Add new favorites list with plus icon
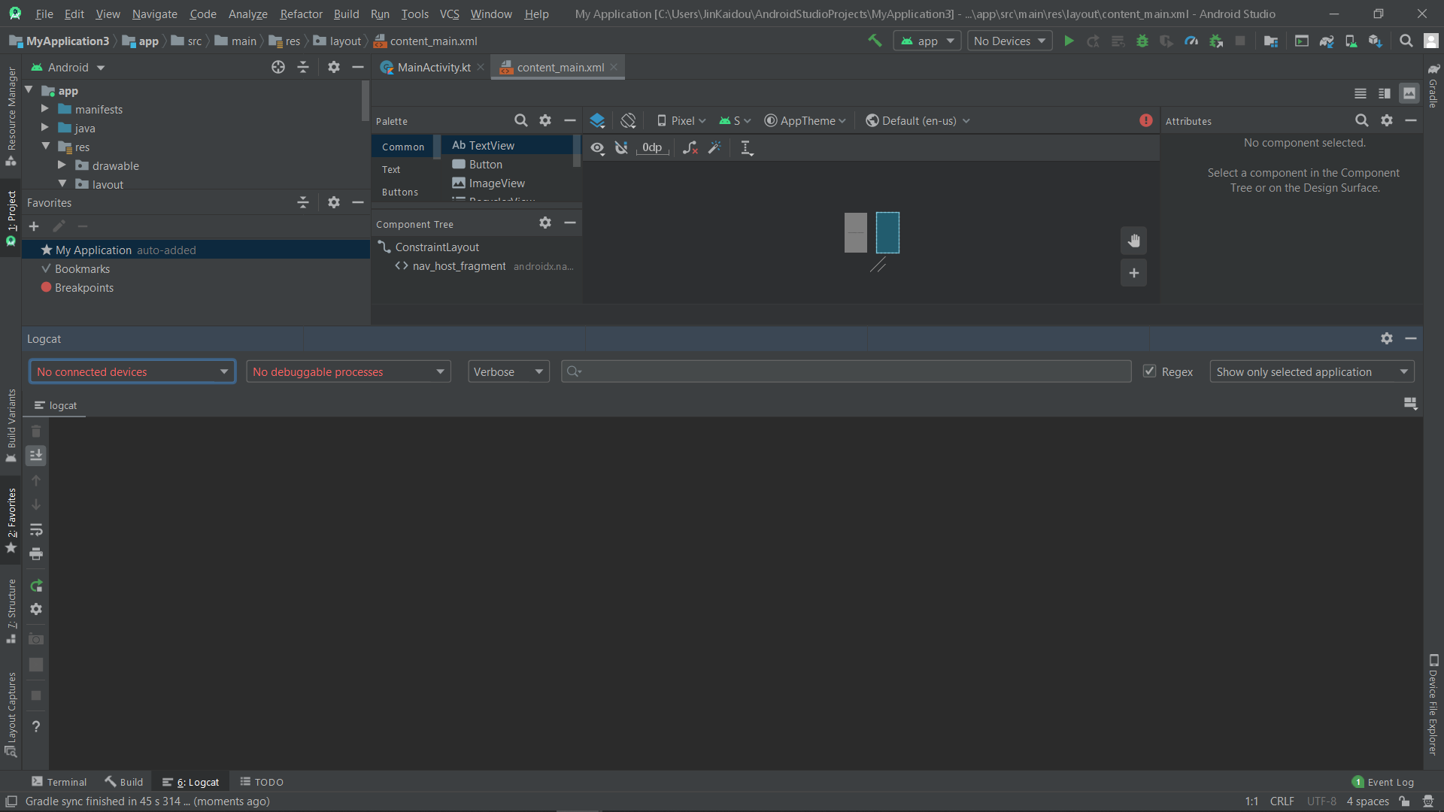The image size is (1444, 812). coord(34,226)
